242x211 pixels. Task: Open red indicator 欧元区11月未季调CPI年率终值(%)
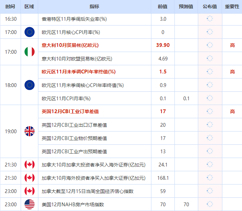pos(78,72)
